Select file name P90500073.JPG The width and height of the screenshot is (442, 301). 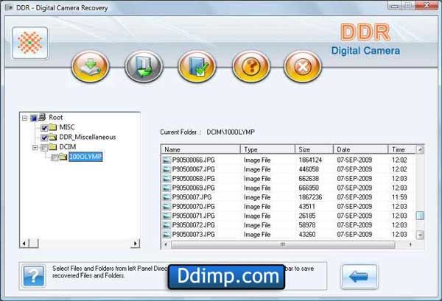[x=193, y=234]
